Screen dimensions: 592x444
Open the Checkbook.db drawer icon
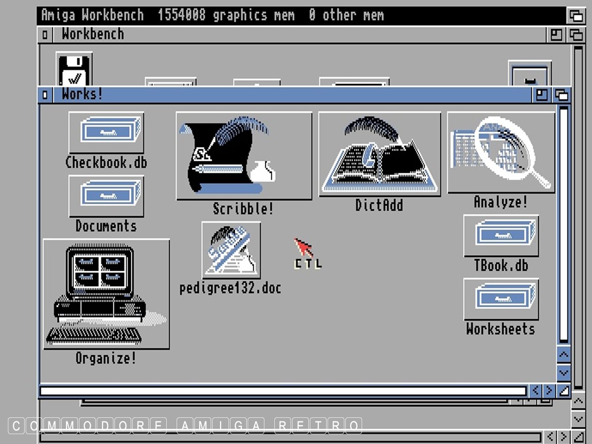click(106, 132)
